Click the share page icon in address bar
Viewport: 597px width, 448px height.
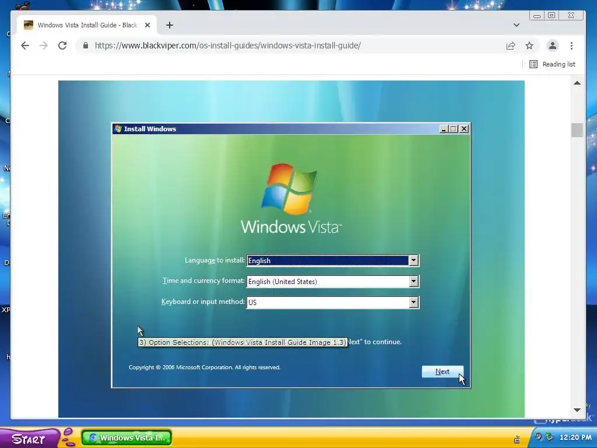(511, 45)
